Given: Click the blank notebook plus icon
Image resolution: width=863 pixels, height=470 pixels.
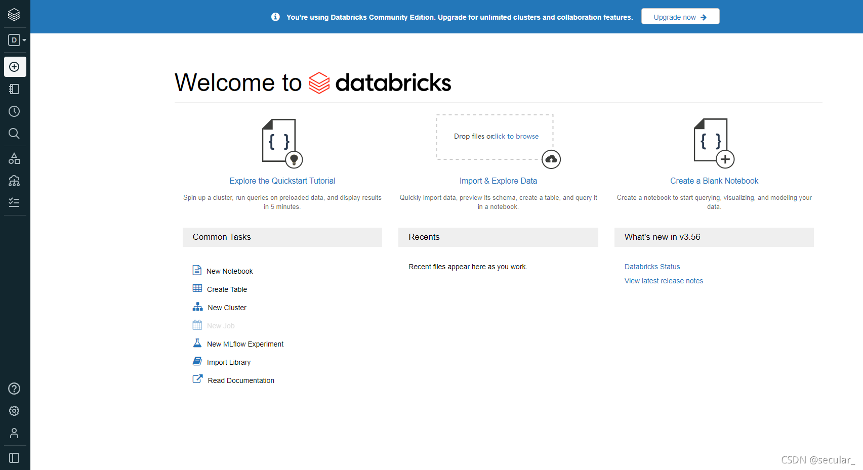Looking at the screenshot, I should pyautogui.click(x=714, y=143).
